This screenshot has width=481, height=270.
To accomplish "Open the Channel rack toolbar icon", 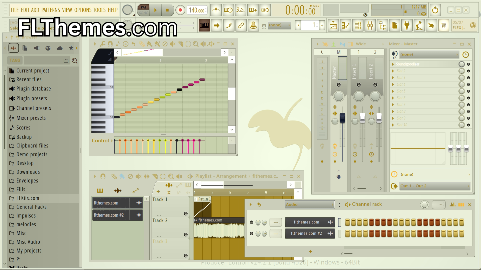I will (x=358, y=25).
